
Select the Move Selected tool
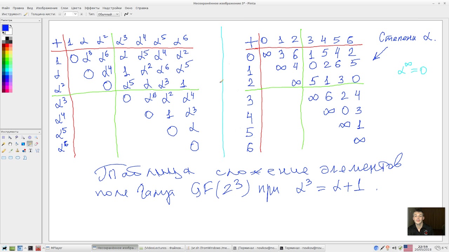coord(10,138)
